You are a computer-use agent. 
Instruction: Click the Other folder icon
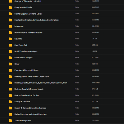[11, 64]
